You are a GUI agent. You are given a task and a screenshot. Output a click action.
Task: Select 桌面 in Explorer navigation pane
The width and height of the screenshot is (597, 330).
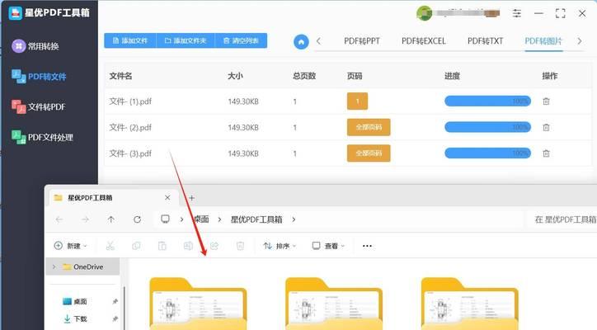pos(75,301)
